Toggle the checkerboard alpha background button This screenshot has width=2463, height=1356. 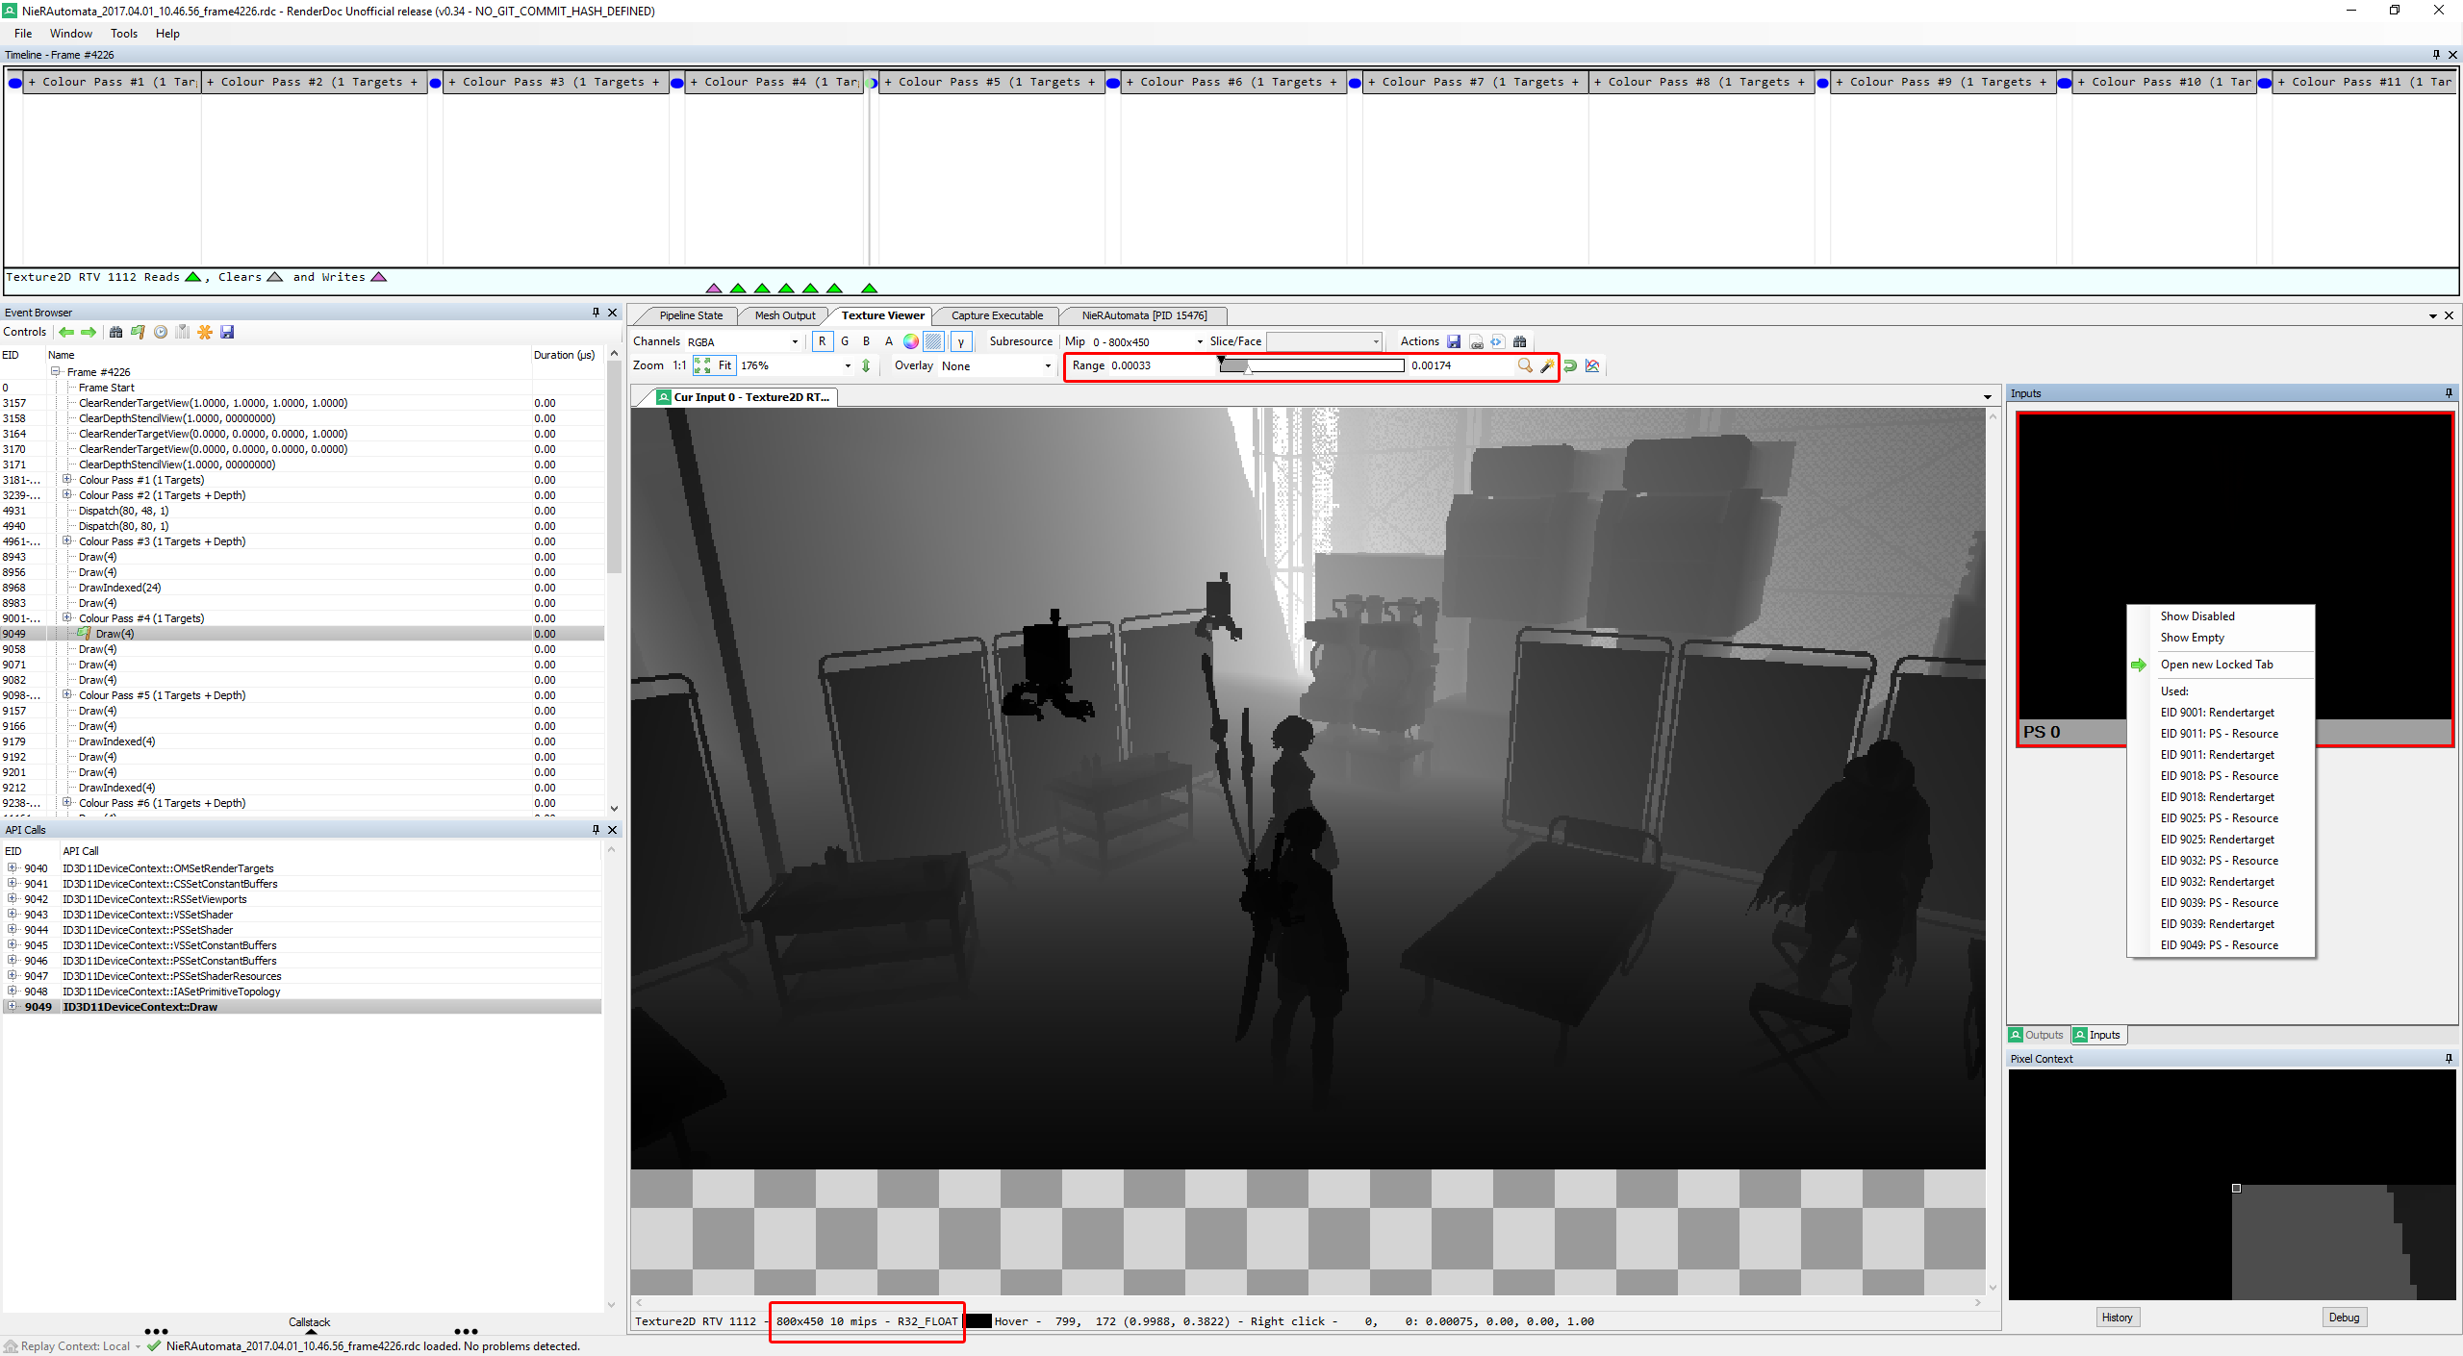tap(933, 341)
